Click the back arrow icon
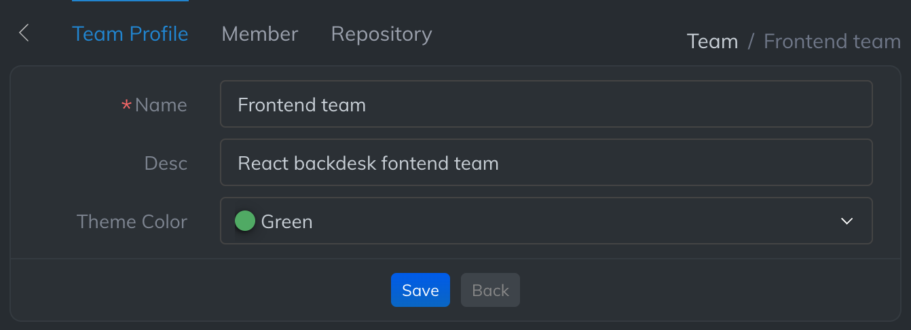Image resolution: width=911 pixels, height=330 pixels. coord(24,33)
